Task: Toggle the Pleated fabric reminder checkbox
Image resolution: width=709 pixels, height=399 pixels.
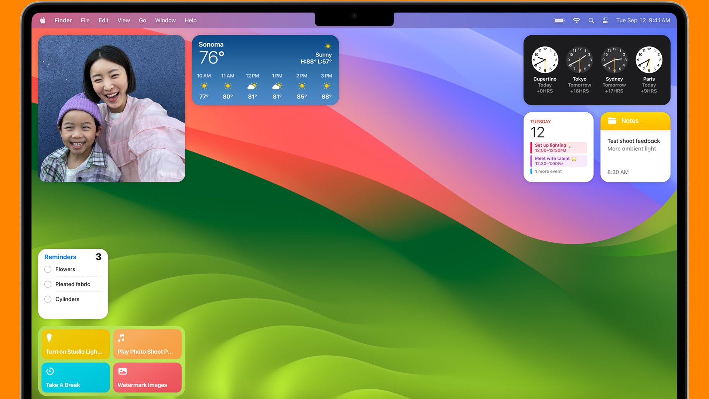Action: (48, 284)
